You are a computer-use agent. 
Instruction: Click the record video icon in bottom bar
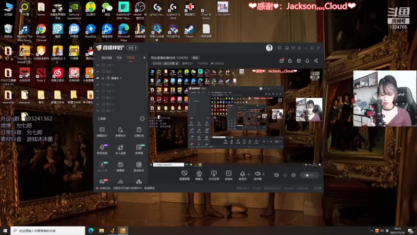(x=277, y=175)
